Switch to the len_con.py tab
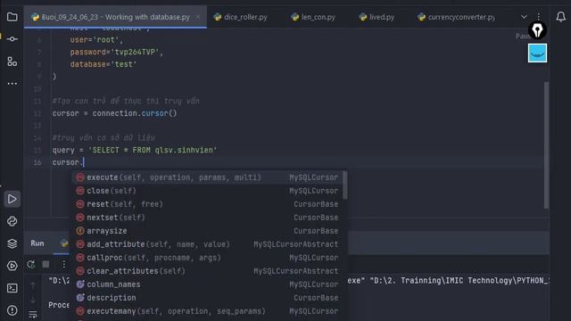571x321 pixels. [x=313, y=17]
